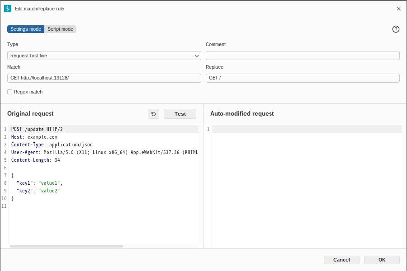Viewport: 407px width, 271px height.
Task: Cancel the rule editing dialog
Action: [x=341, y=260]
